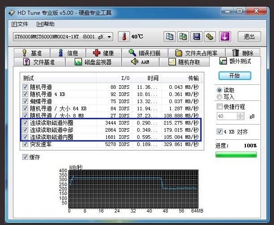Uncheck the 随机寻道 4 KB test
The width and height of the screenshot is (274, 225).
coord(25,94)
